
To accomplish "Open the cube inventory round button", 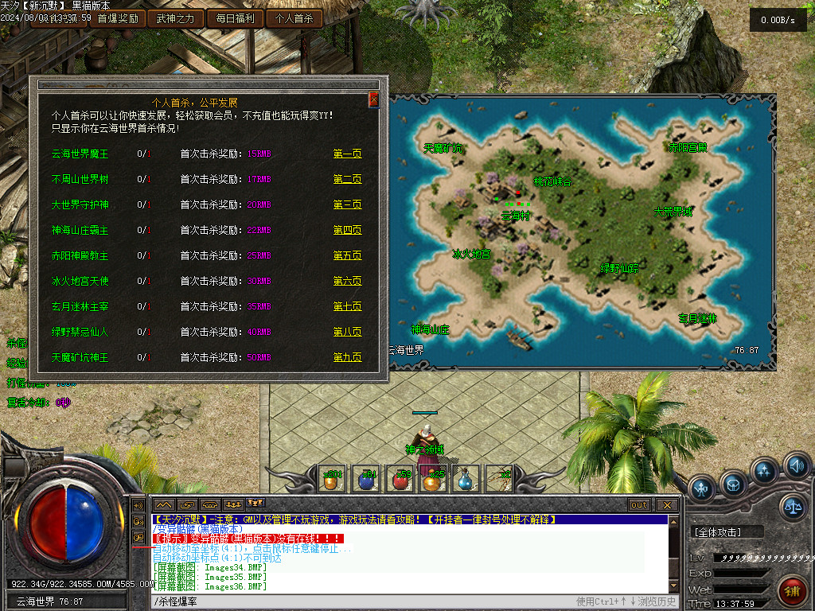I will coord(733,485).
